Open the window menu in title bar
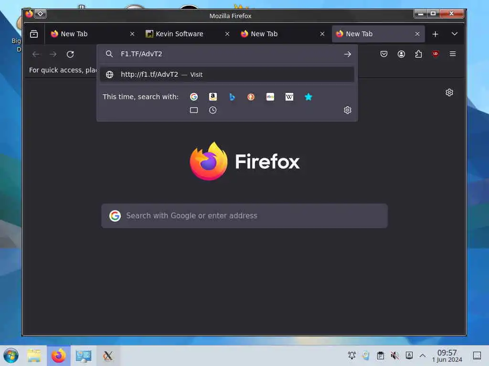 pyautogui.click(x=29, y=14)
